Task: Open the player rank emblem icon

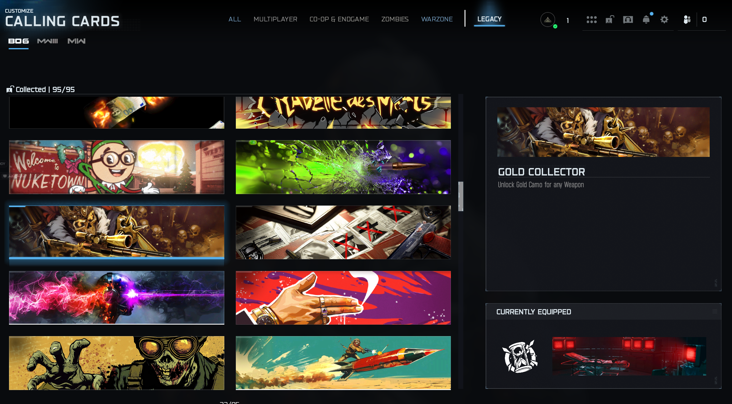Action: click(548, 20)
